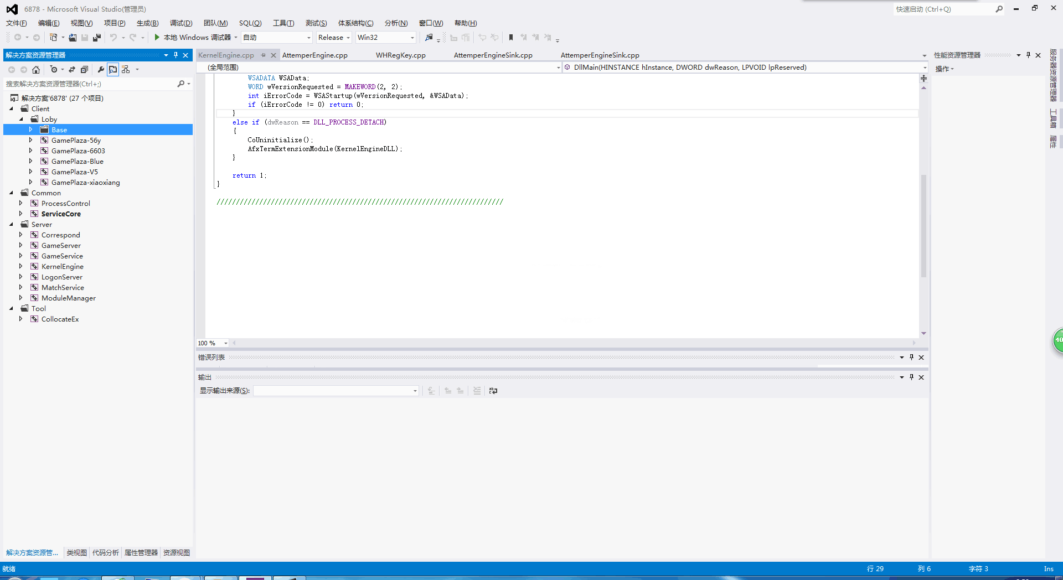Start the local Windows debugger

click(193, 38)
